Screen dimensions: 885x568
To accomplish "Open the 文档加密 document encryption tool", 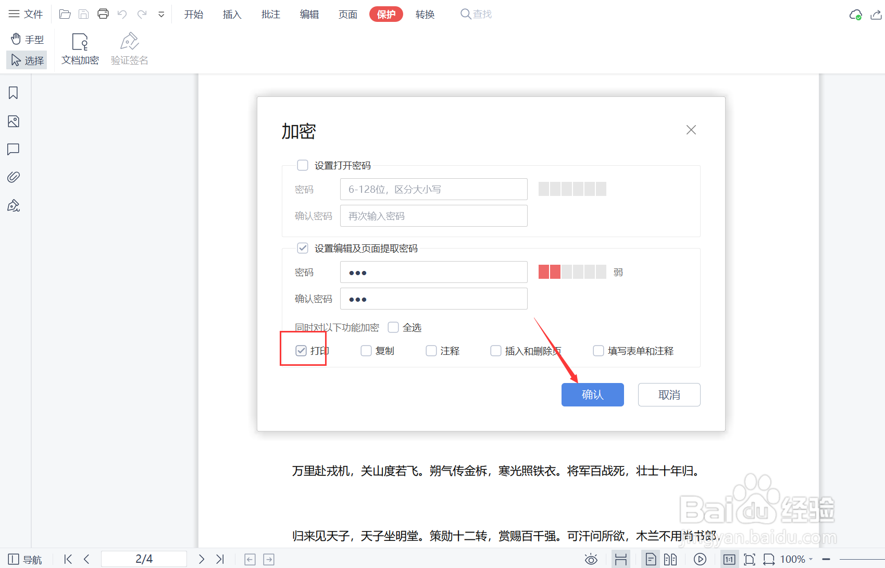I will [x=80, y=48].
